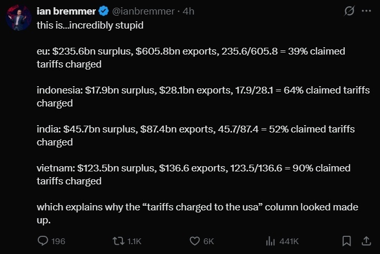Click the 1.1K reposts count

pyautogui.click(x=134, y=242)
